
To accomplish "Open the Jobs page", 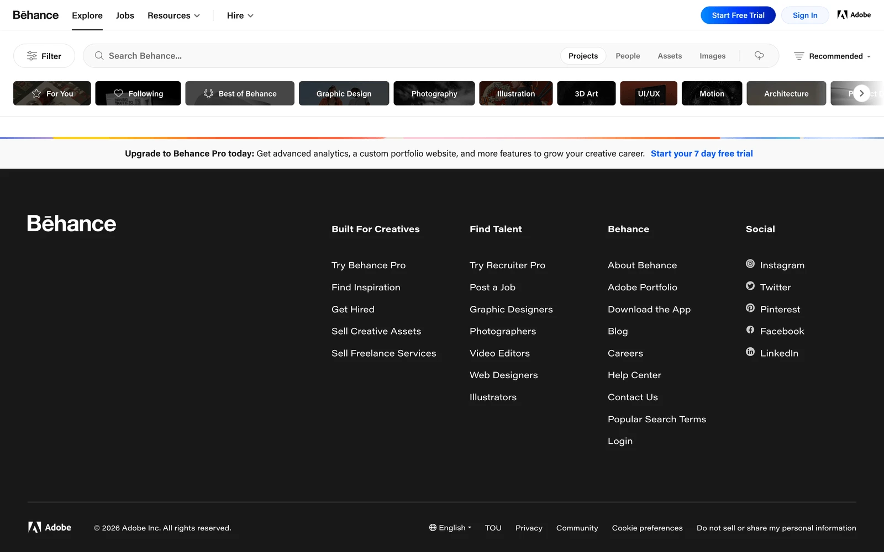I will [x=125, y=15].
